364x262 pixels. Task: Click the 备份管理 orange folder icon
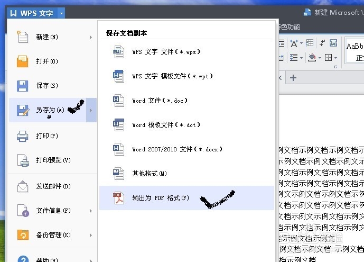[x=23, y=234]
